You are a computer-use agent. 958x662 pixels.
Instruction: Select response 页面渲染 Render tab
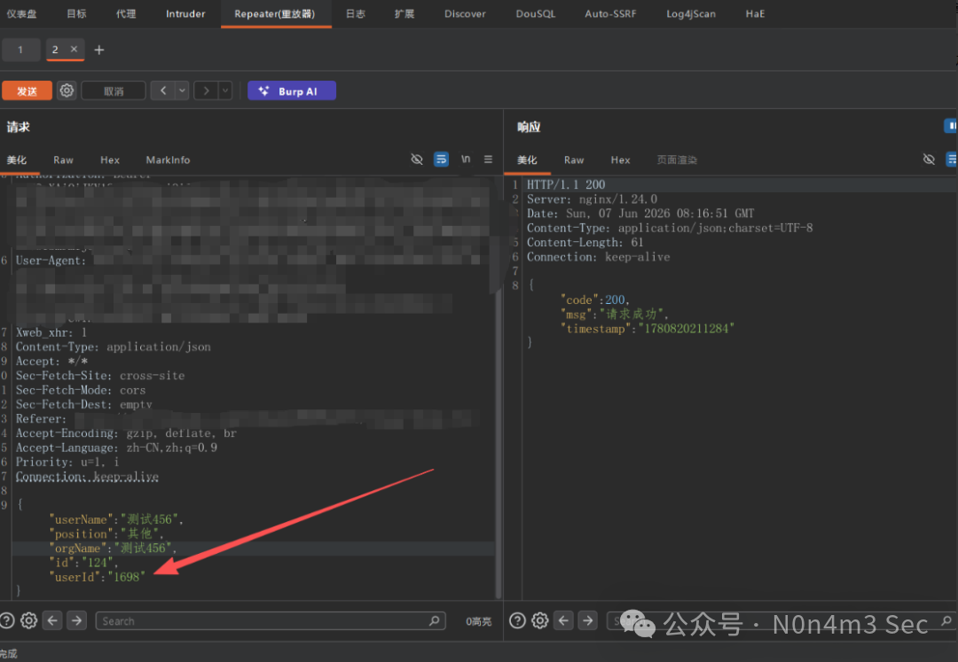tap(677, 160)
